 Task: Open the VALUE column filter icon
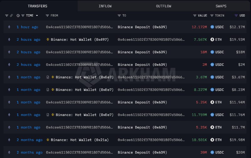[x=195, y=15]
